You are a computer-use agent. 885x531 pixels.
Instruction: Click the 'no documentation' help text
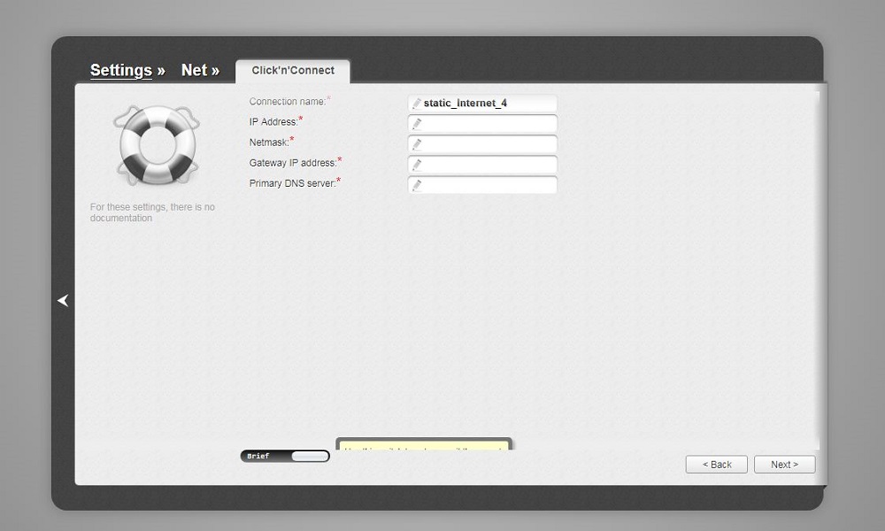coord(152,212)
